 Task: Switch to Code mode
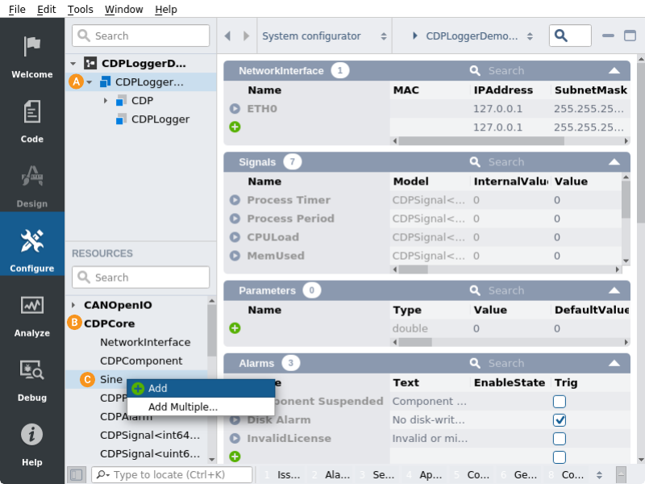[x=32, y=121]
